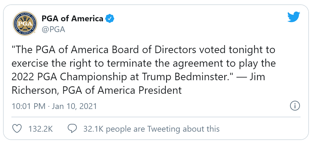Open "32.1K people are Tweeting about this"
The width and height of the screenshot is (310, 143).
152,129
